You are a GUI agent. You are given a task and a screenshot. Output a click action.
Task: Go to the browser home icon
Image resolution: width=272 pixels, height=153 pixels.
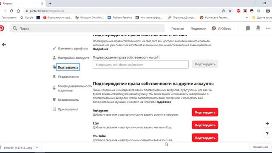pos(18,11)
